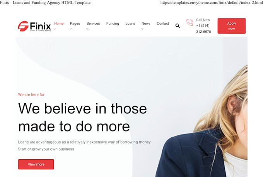
Task: Open the Loans nav link
Action: pyautogui.click(x=130, y=24)
